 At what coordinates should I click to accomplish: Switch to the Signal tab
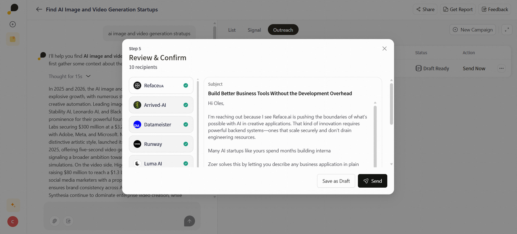(x=254, y=30)
